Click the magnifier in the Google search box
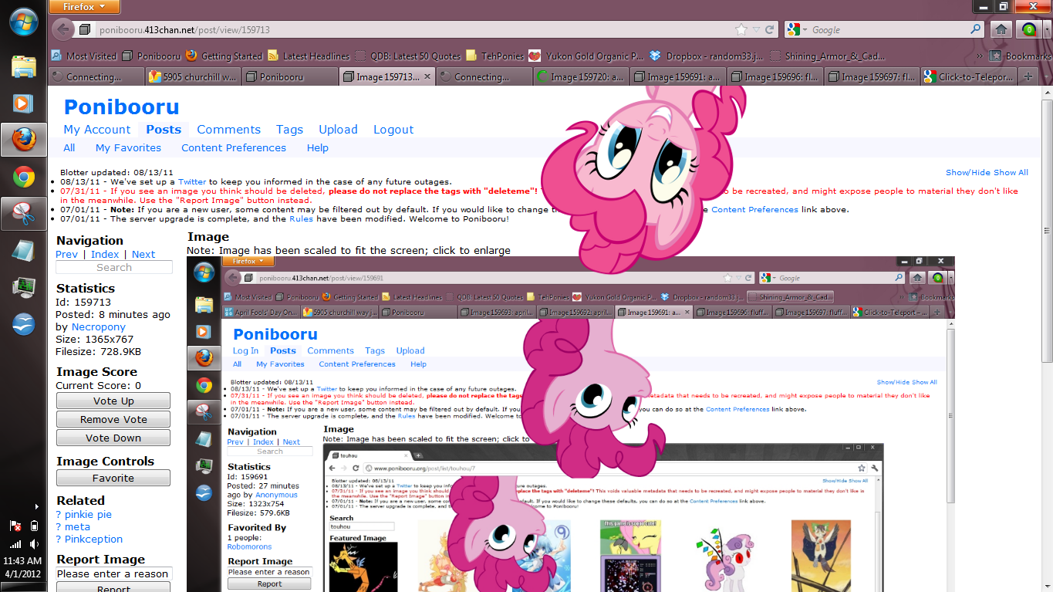 coord(976,29)
